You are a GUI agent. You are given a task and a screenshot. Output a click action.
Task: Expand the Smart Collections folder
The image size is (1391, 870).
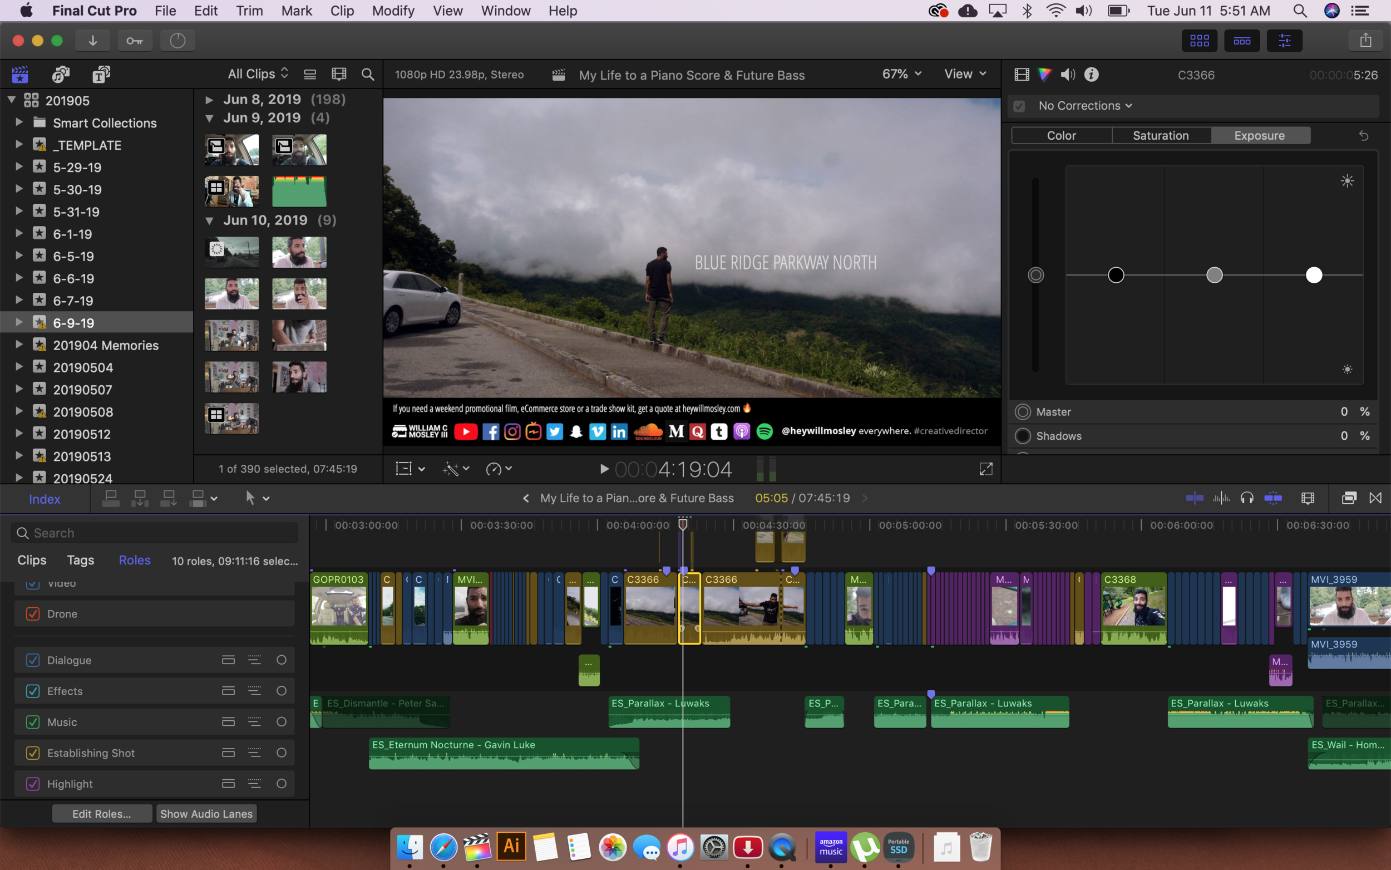point(18,122)
